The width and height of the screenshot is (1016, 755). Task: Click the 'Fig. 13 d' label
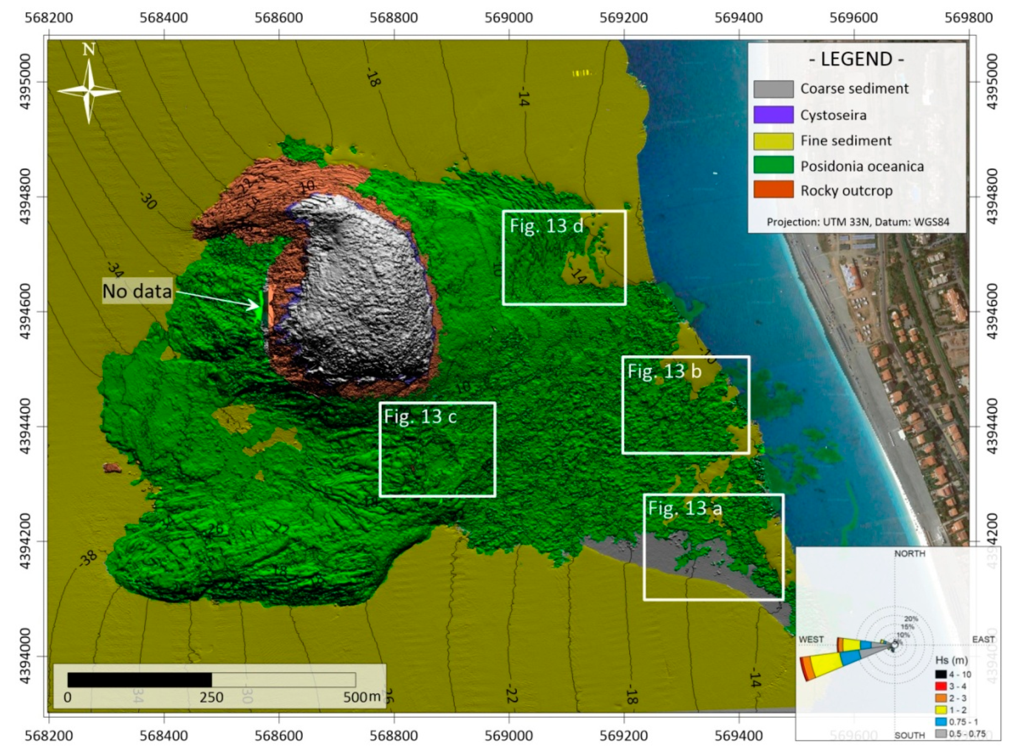click(547, 225)
